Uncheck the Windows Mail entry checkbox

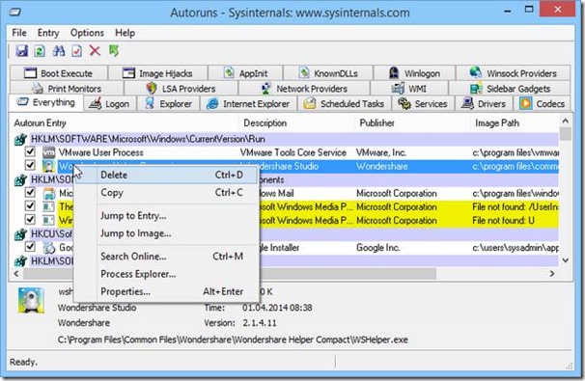pyautogui.click(x=30, y=192)
